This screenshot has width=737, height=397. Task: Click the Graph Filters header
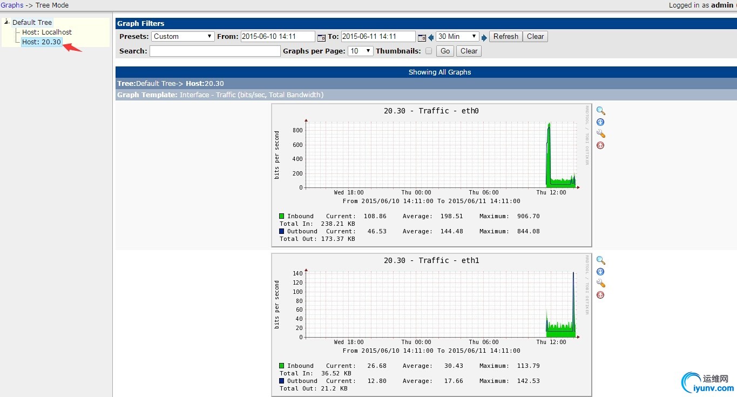426,23
